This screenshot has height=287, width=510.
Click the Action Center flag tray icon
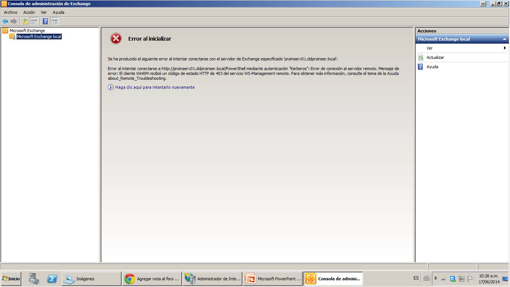(470, 278)
